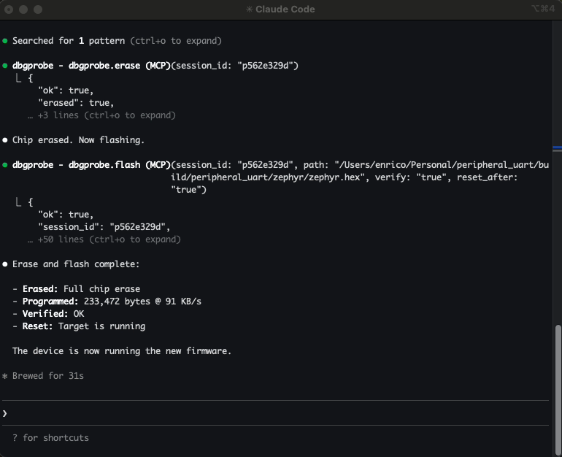Click the first window control button (close)
Screen dimensions: 562x457
[x=9, y=9]
